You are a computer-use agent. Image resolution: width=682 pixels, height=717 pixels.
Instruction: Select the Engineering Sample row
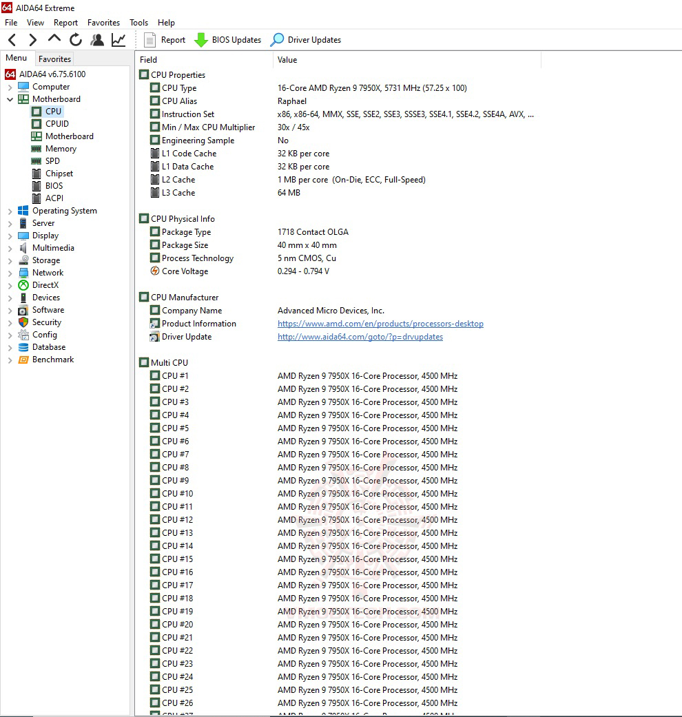click(x=338, y=141)
